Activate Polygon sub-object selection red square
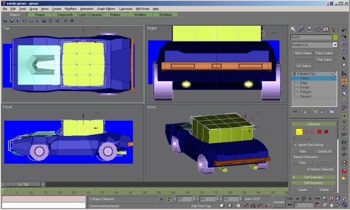 pos(320,132)
